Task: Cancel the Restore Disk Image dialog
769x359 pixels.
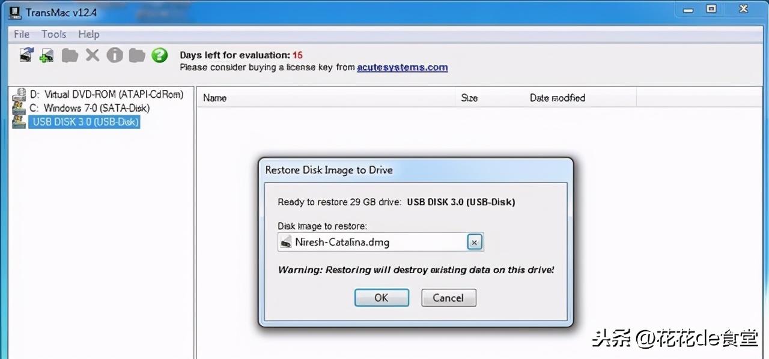Action: pos(449,298)
